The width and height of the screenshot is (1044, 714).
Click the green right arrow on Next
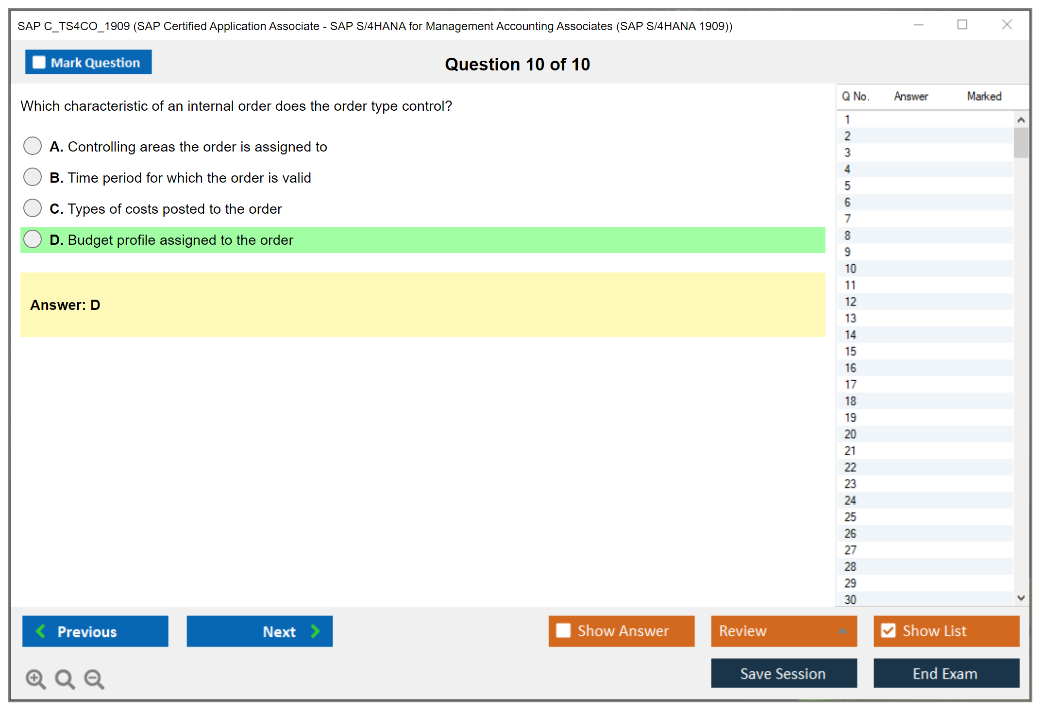(x=315, y=631)
